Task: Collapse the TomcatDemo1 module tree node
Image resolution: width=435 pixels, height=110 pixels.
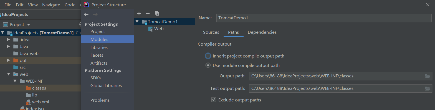Action: click(137, 22)
